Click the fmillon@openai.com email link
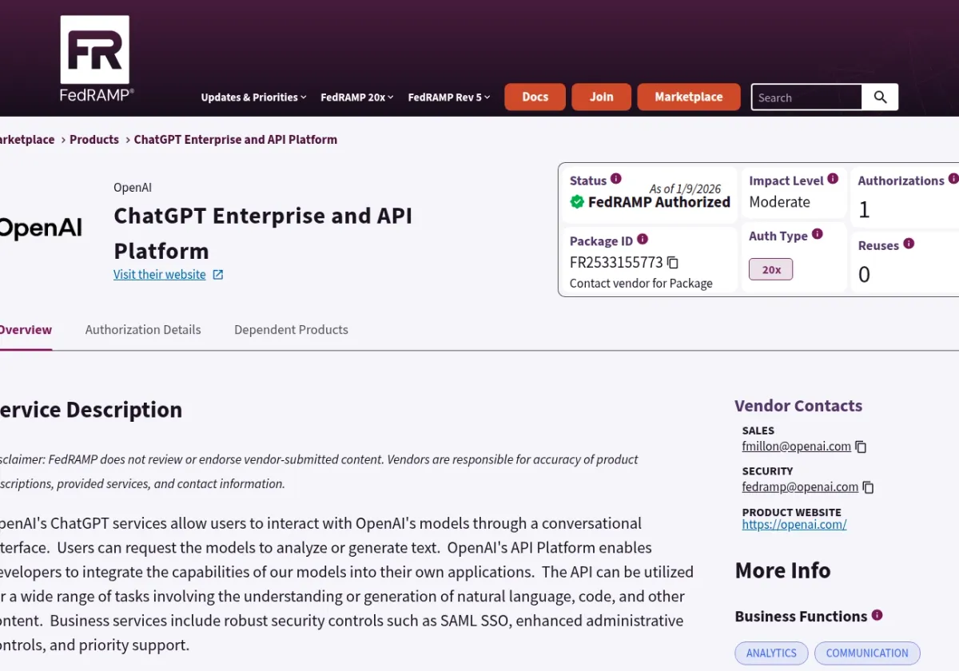Viewport: 959px width, 671px height. click(797, 447)
